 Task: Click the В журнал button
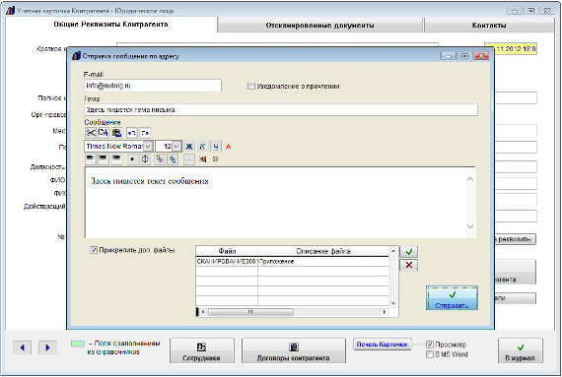[x=520, y=350]
